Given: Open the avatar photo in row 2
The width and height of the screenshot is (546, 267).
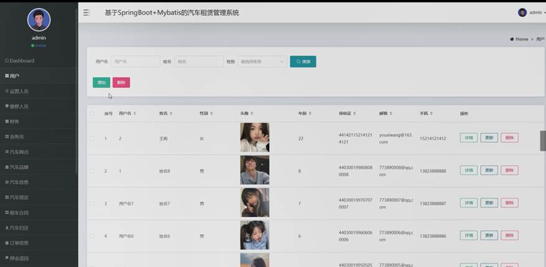Looking at the screenshot, I should (254, 170).
